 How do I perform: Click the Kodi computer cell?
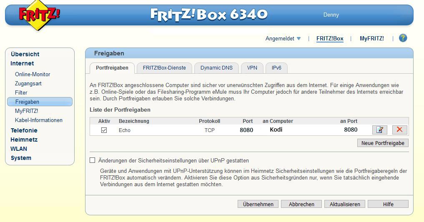pos(276,130)
